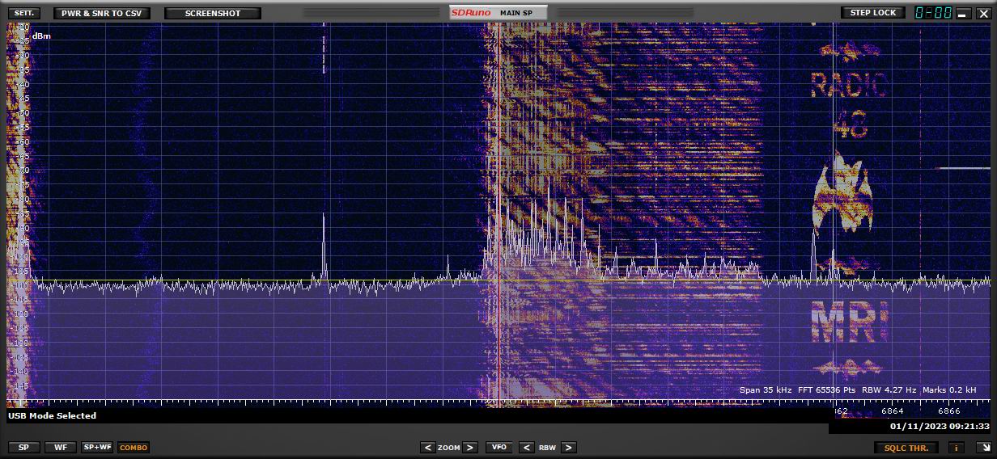Viewport: 997px width, 459px height.
Task: Click the VFO center button
Action: click(498, 447)
